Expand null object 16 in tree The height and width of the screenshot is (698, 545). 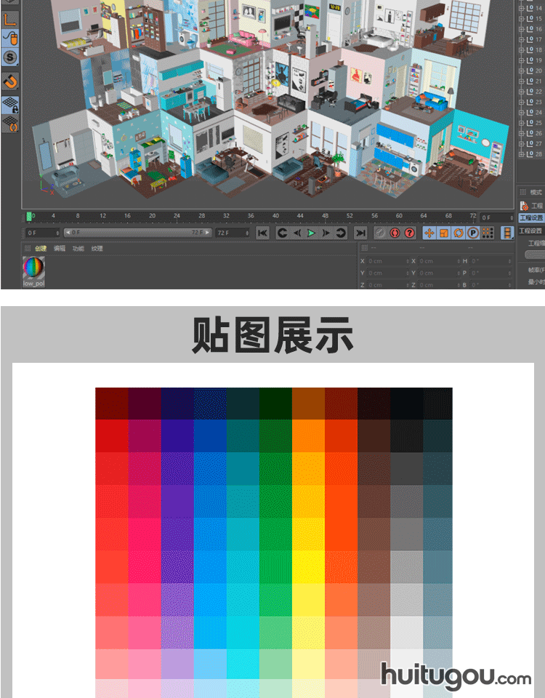coord(522,29)
